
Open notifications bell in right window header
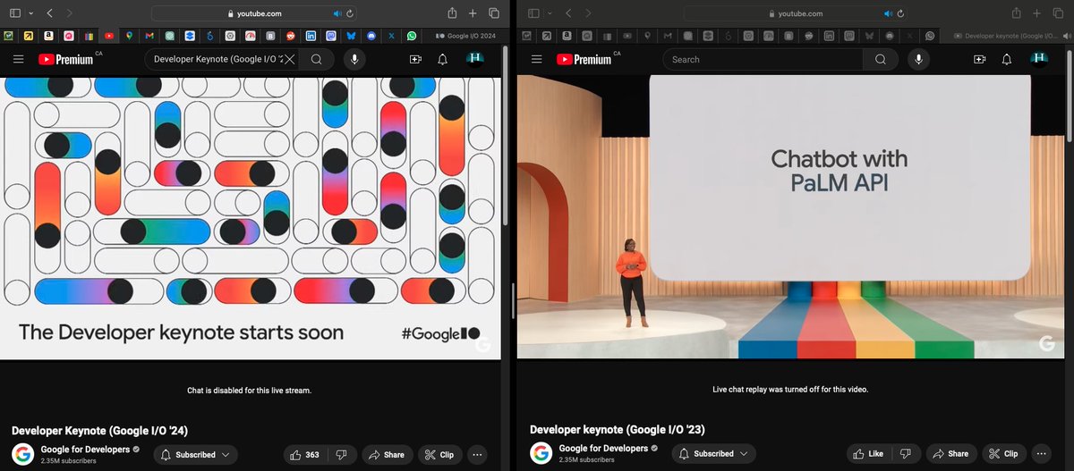pos(1007,59)
